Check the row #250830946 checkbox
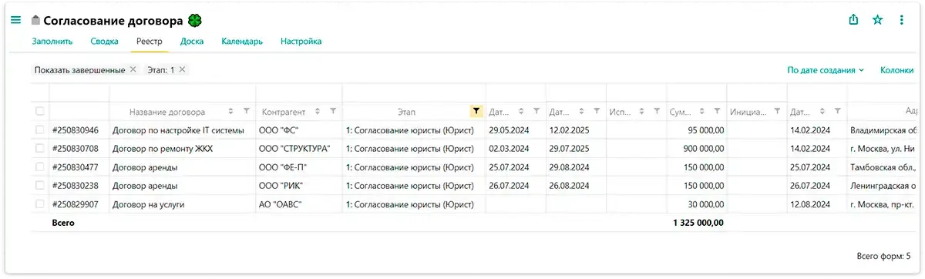925x279 pixels. point(40,130)
